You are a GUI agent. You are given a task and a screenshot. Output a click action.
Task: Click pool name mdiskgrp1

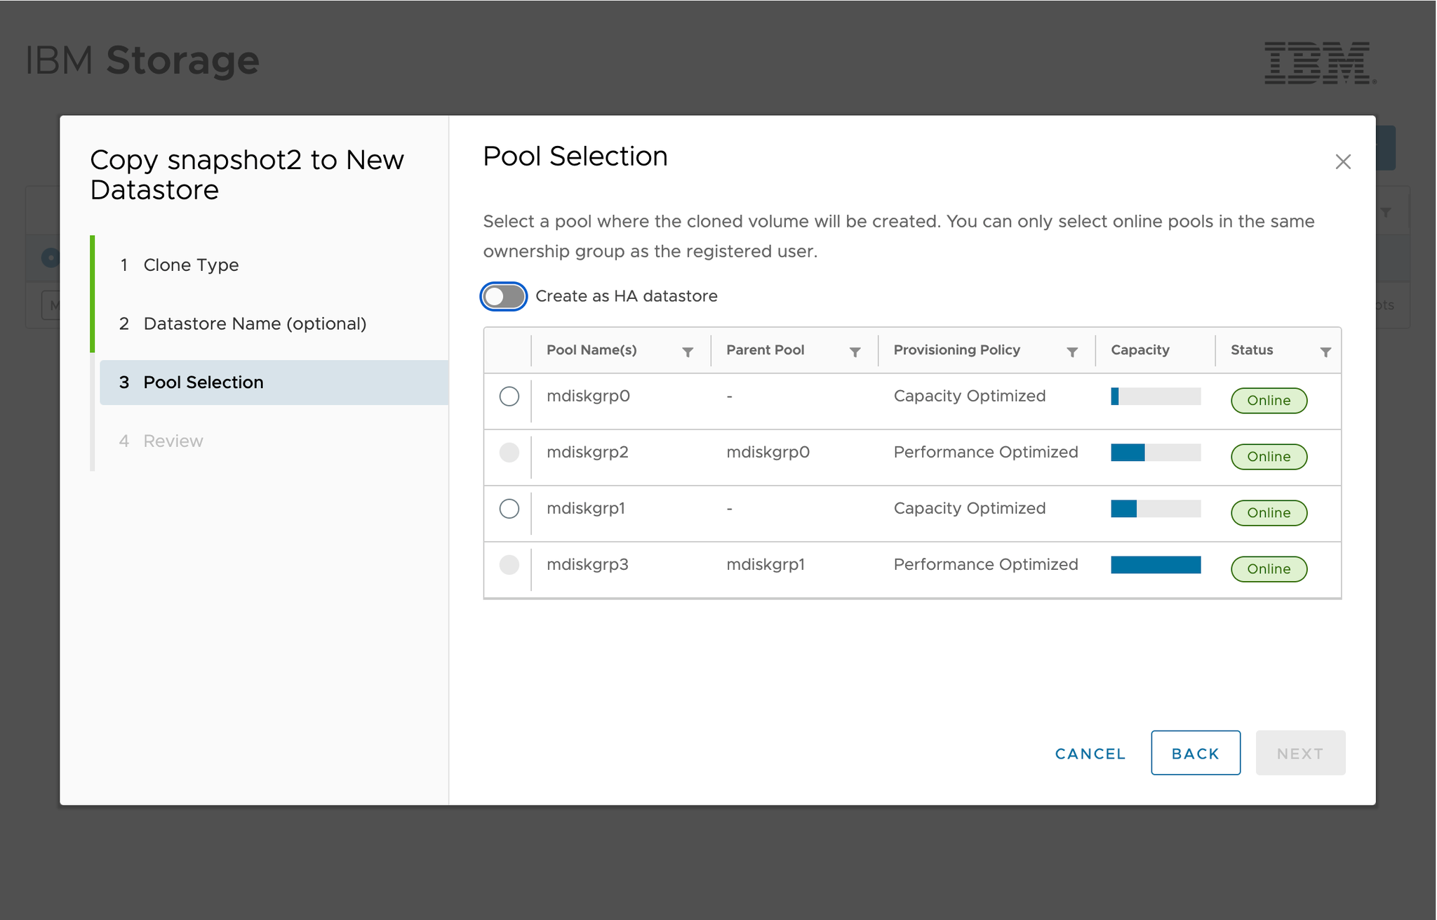point(586,509)
